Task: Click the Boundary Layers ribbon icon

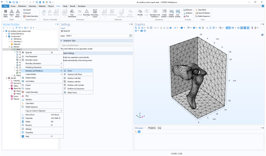Action: pyautogui.click(x=95, y=13)
